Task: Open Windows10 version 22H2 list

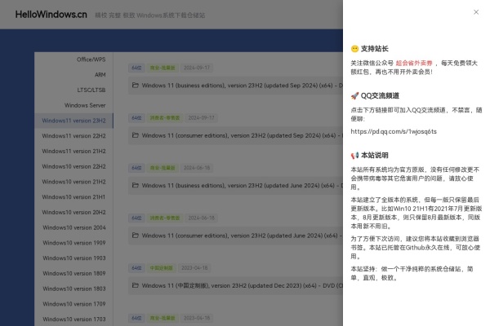Action: pos(74,166)
